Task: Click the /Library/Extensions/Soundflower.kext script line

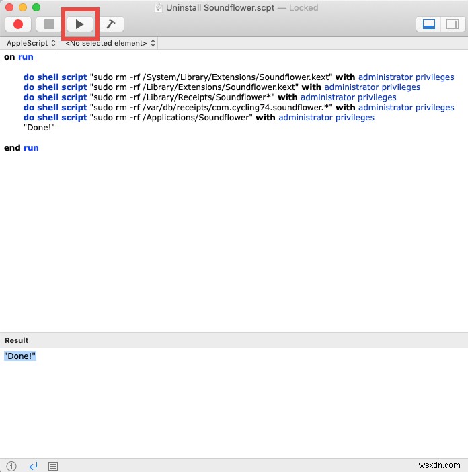Action: click(x=222, y=87)
